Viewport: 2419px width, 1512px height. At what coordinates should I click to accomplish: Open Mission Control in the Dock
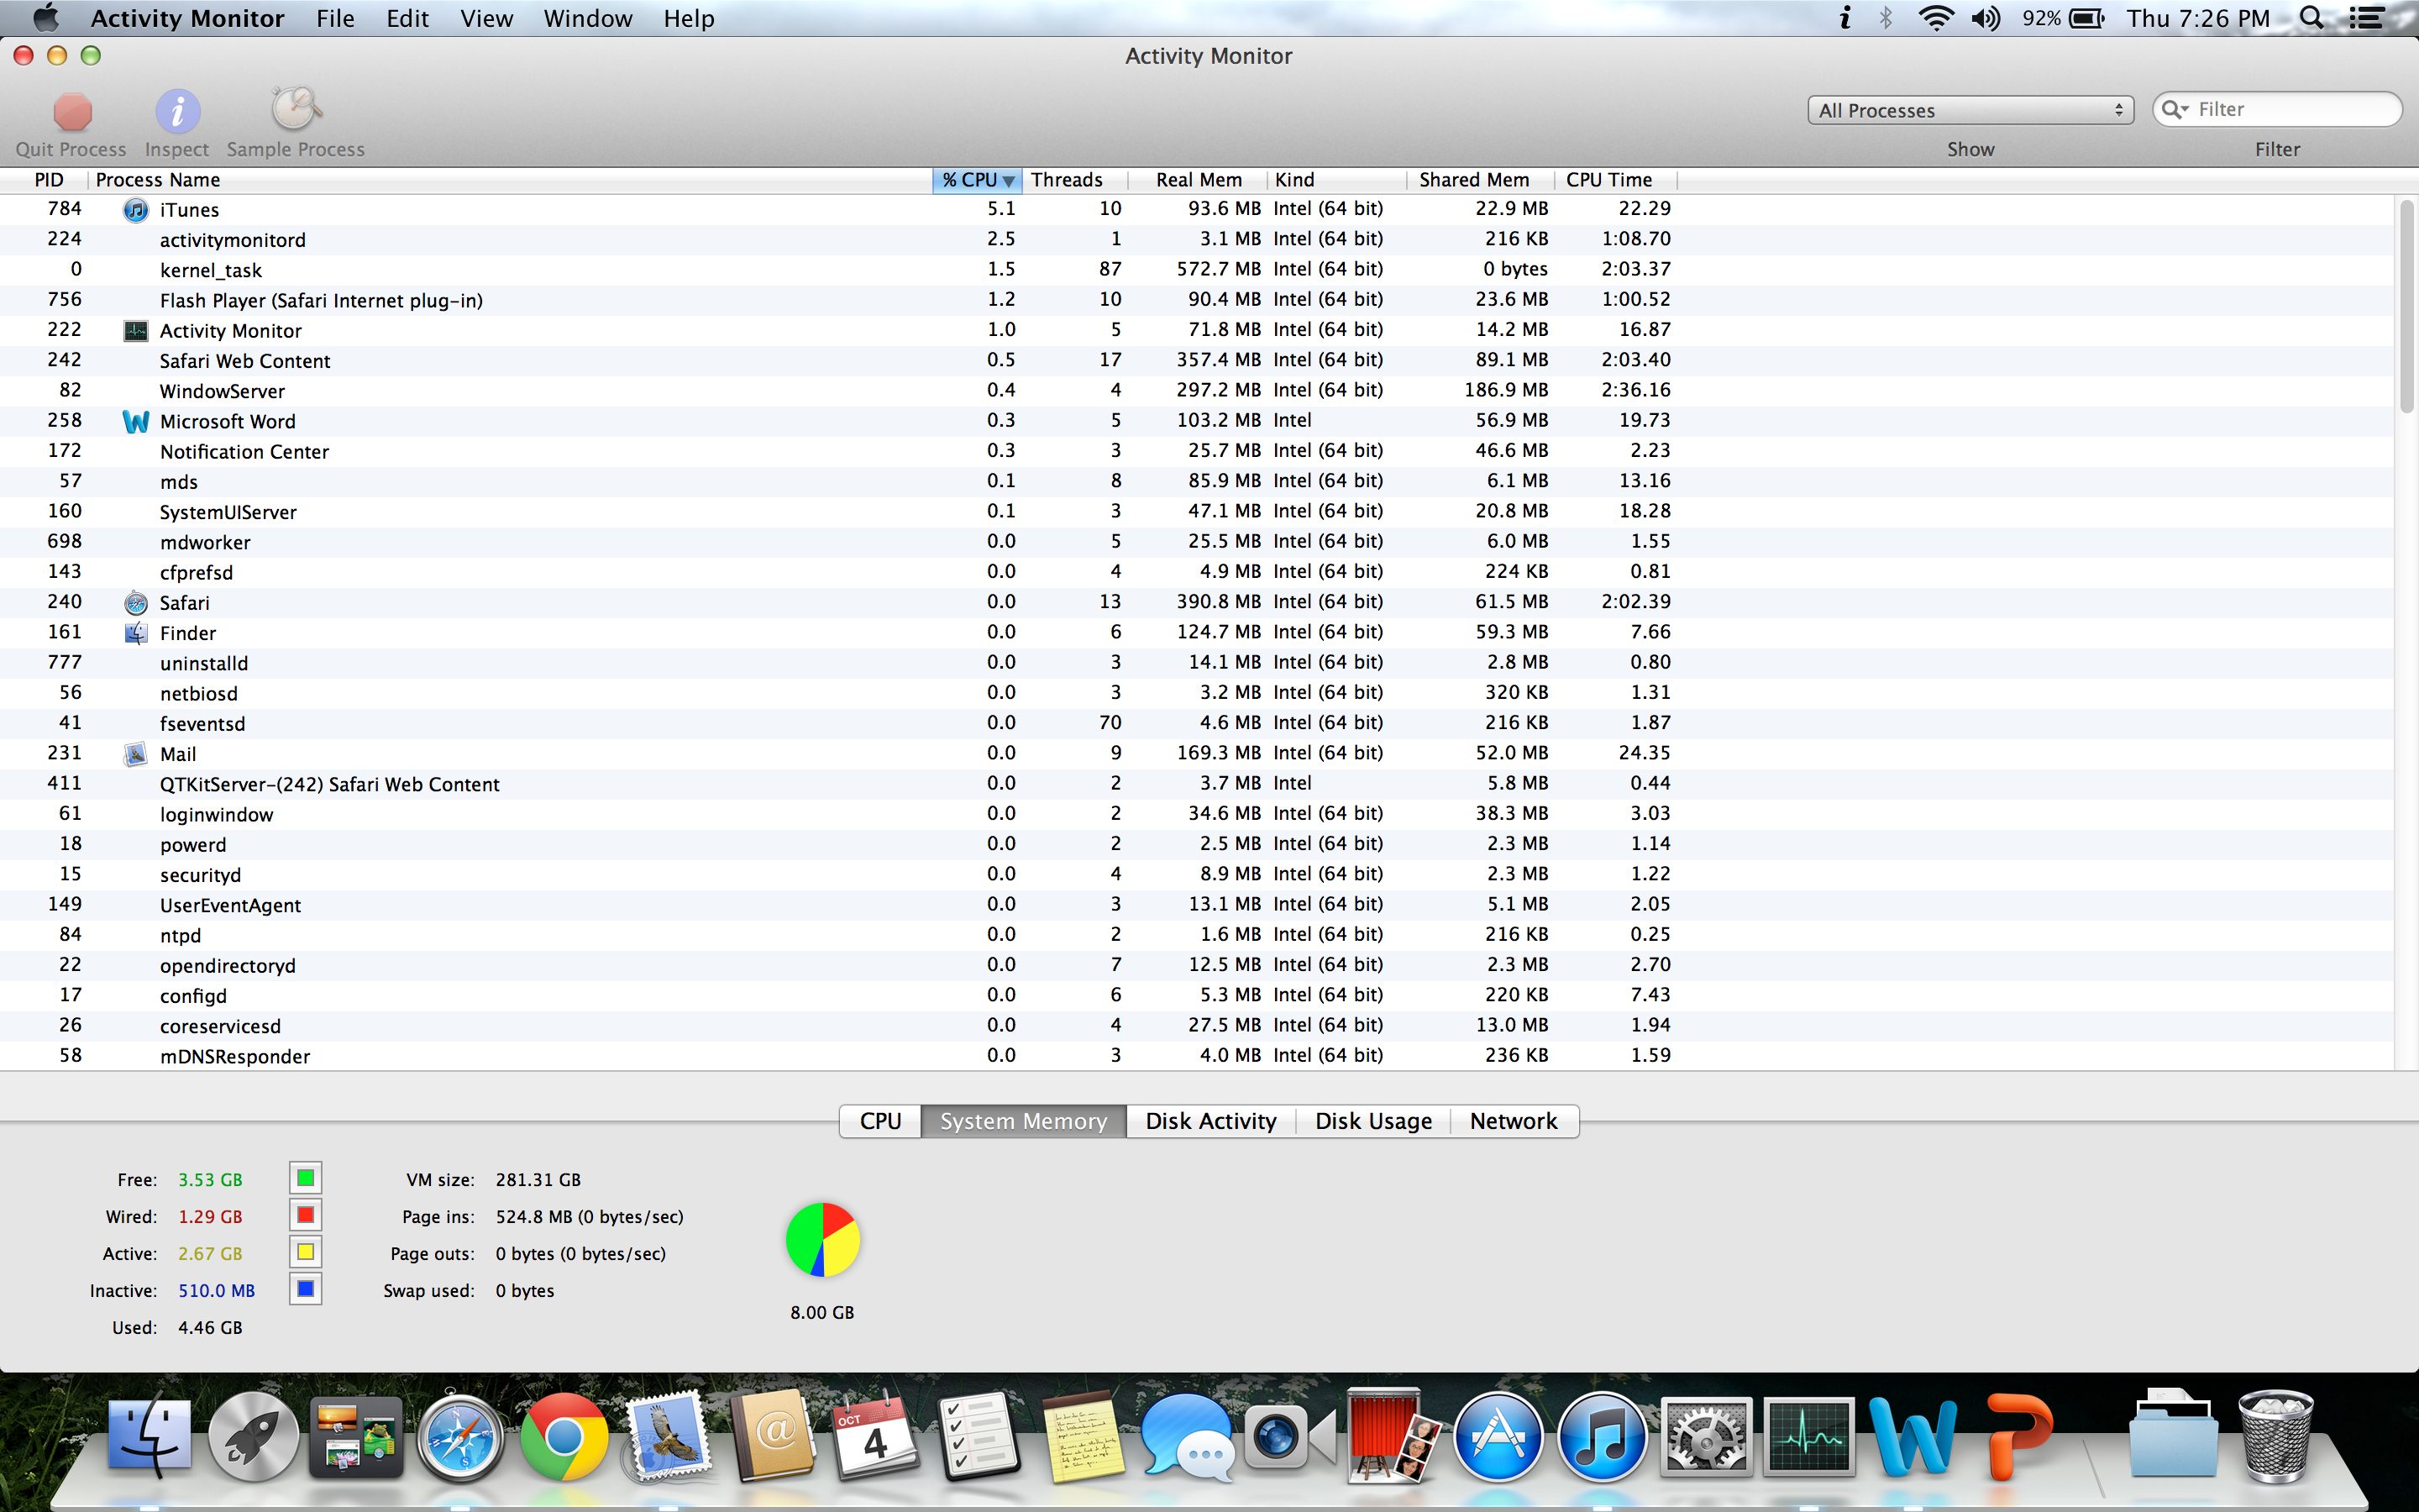[x=356, y=1438]
